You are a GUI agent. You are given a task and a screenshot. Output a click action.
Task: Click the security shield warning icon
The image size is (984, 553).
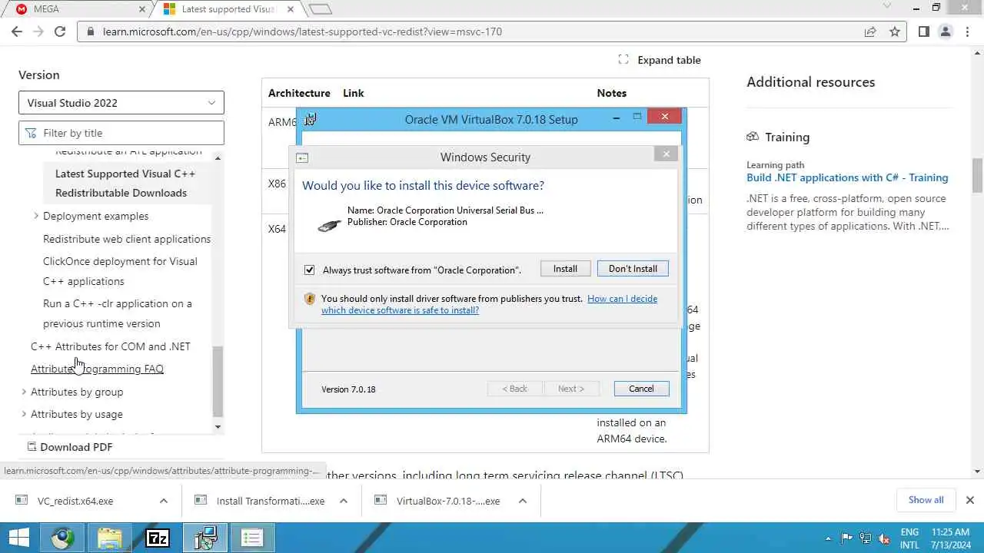pos(310,299)
